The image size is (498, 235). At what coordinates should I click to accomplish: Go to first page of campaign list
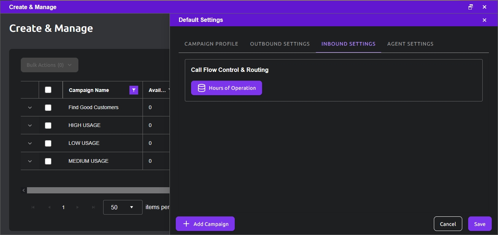pos(33,207)
